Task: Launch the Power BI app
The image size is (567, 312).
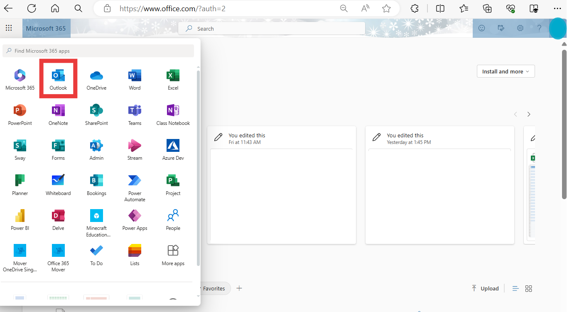Action: 20,219
